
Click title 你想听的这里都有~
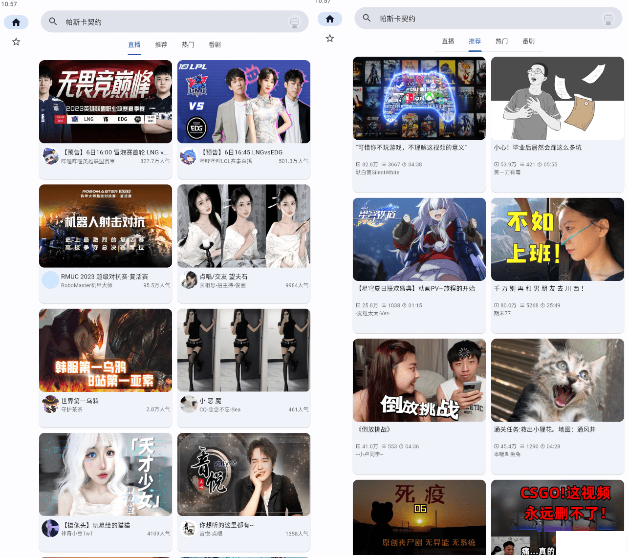point(227,525)
